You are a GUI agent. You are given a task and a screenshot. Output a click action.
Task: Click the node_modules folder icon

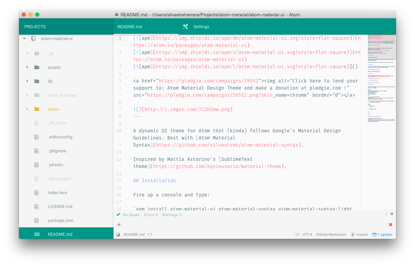tap(37, 95)
